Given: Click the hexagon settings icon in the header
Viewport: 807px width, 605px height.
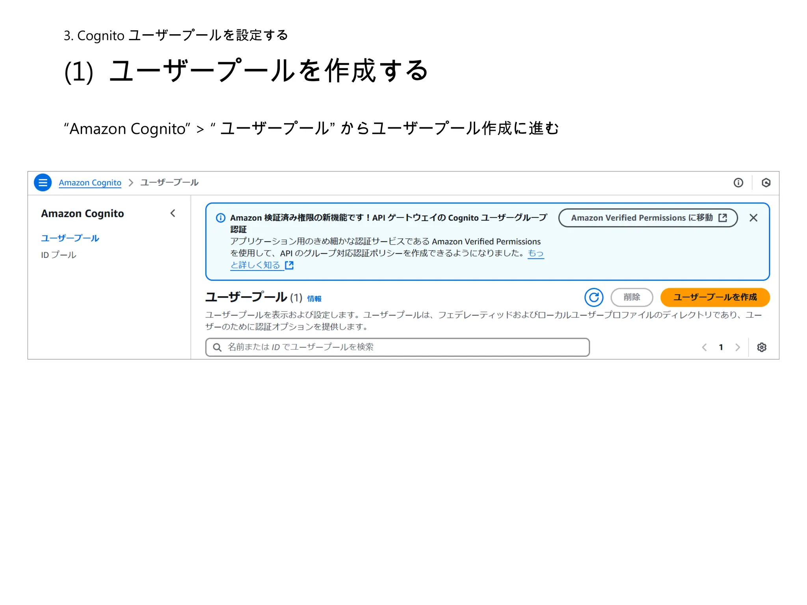Looking at the screenshot, I should tap(766, 182).
